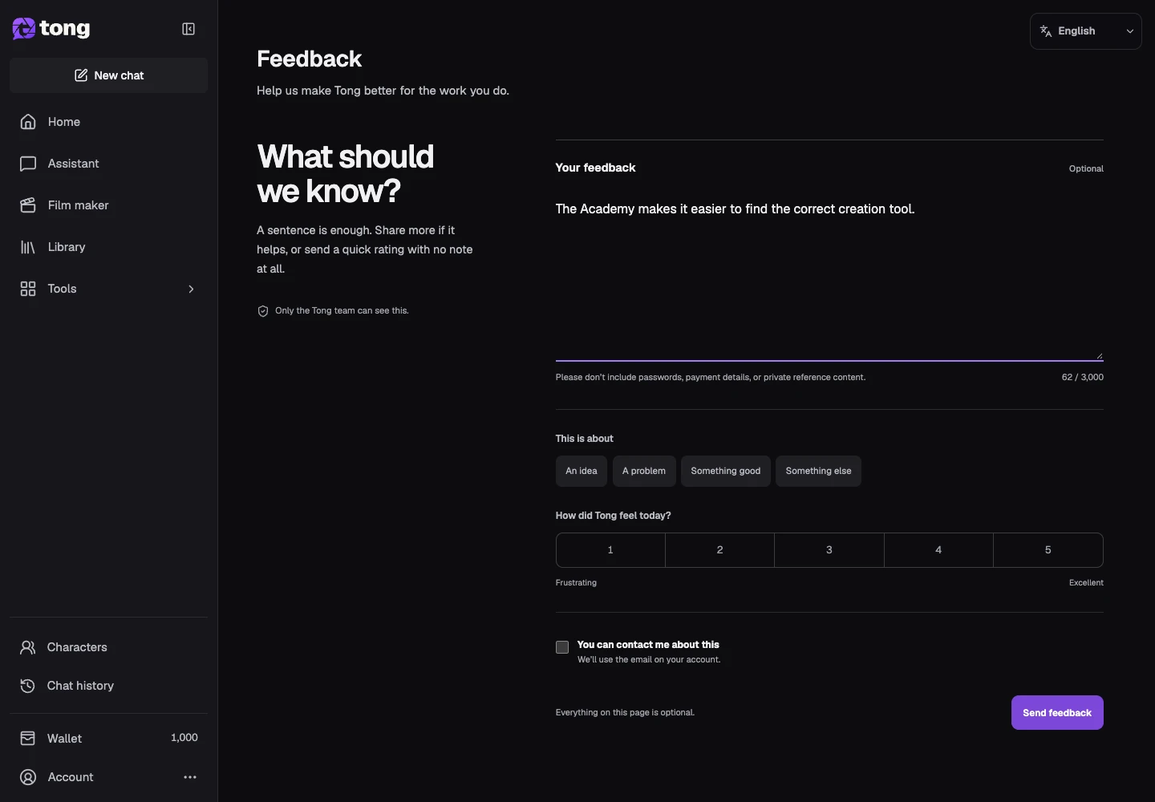
Task: Click the translate icon in language selector
Action: (x=1046, y=31)
